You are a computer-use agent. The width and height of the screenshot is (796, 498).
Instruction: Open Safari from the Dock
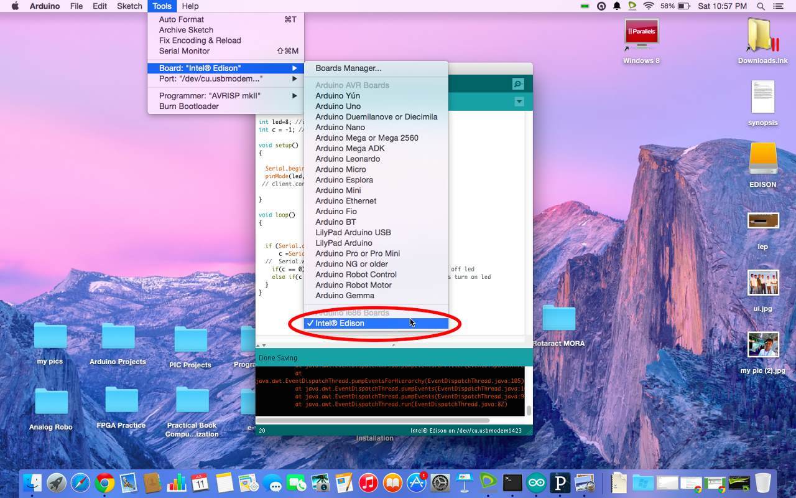click(81, 482)
